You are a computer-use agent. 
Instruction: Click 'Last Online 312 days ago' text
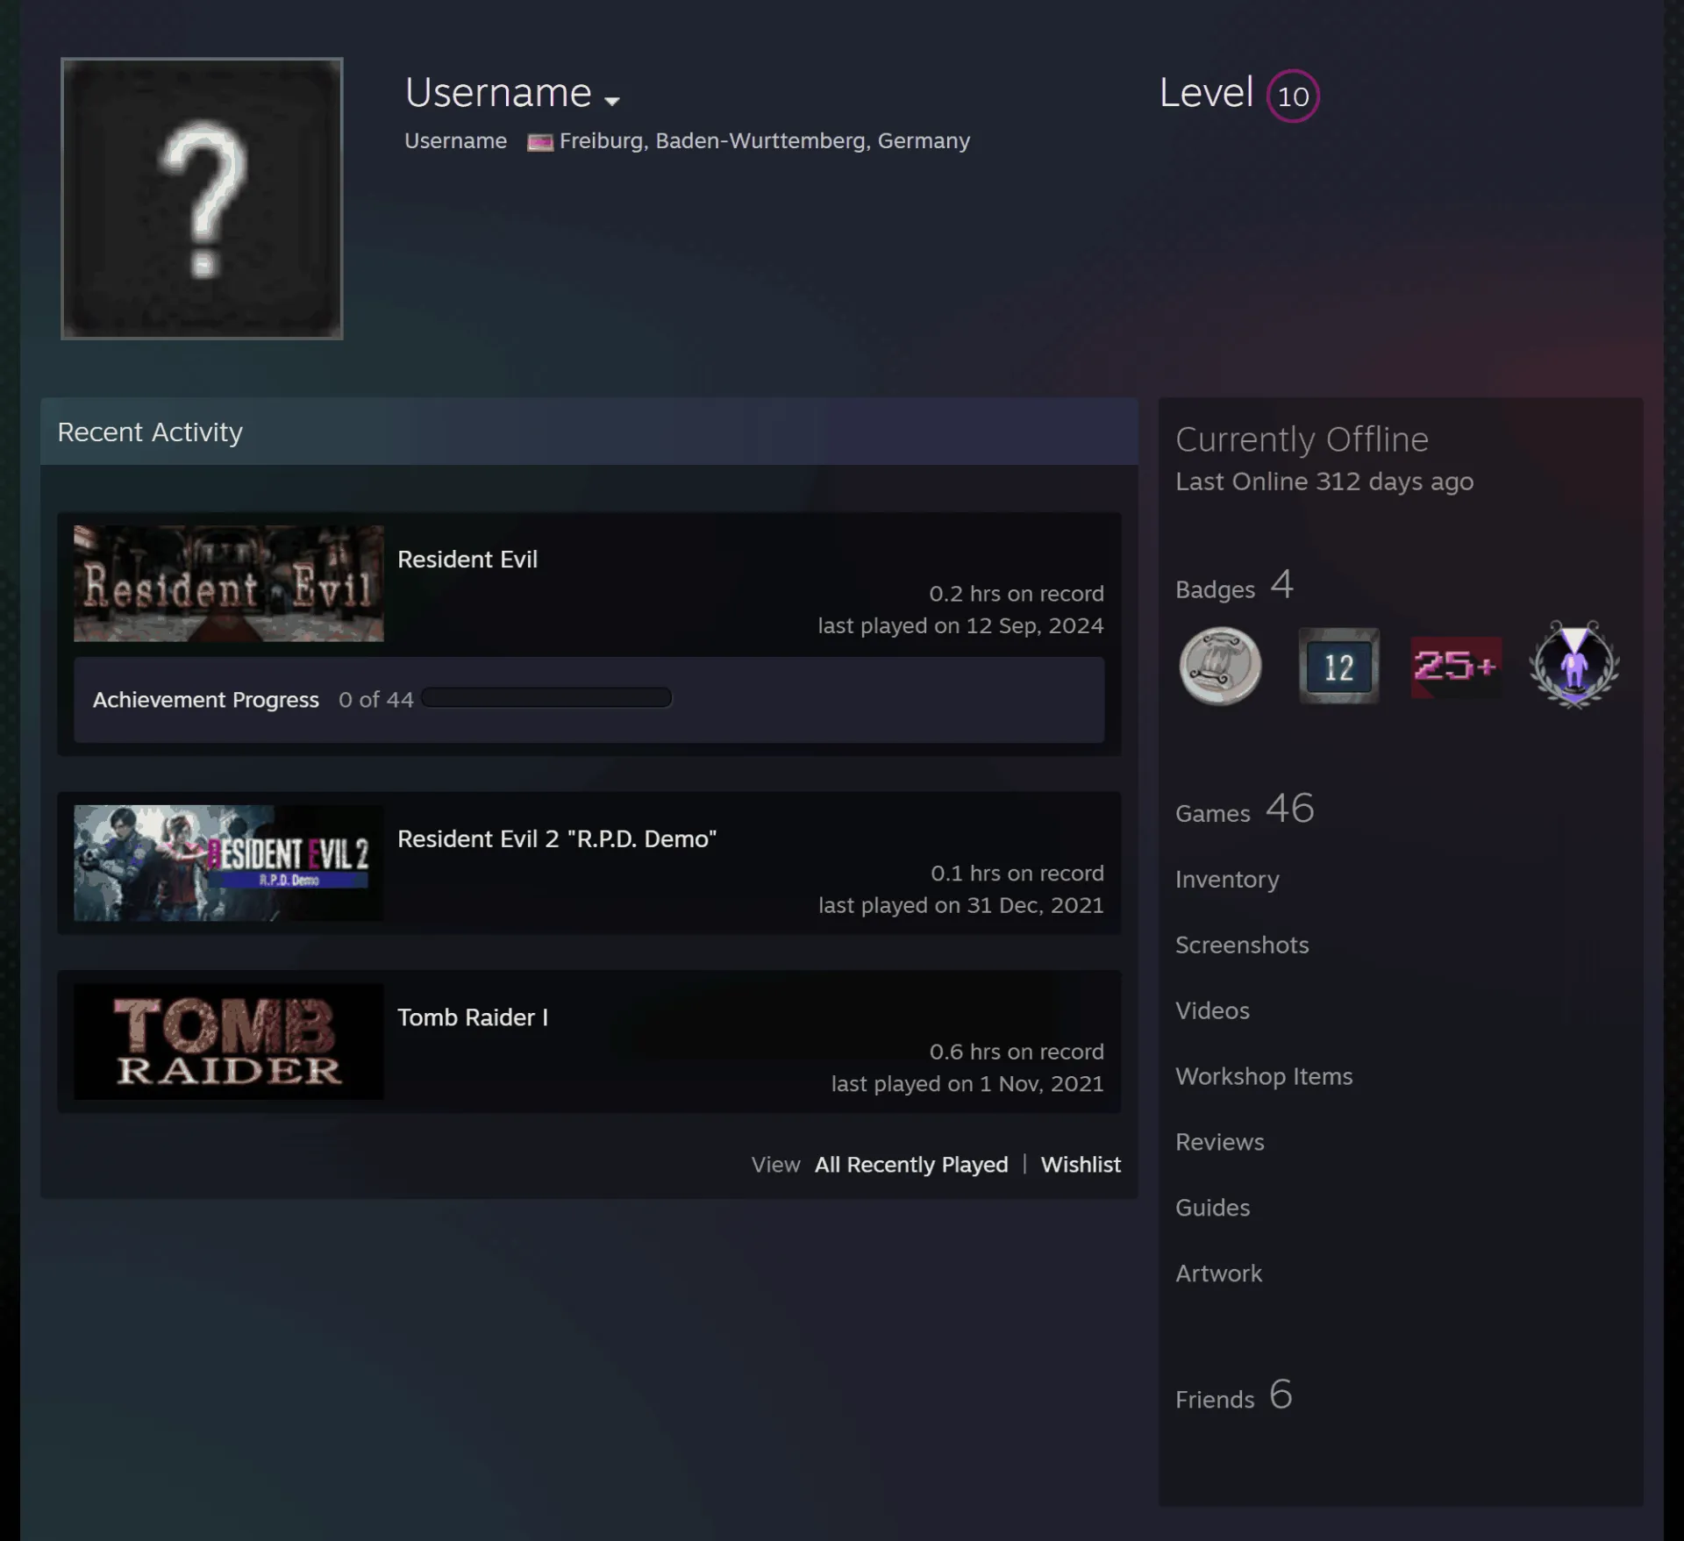pyautogui.click(x=1324, y=482)
